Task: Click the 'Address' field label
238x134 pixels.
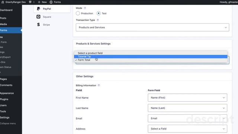Action: pos(80,129)
